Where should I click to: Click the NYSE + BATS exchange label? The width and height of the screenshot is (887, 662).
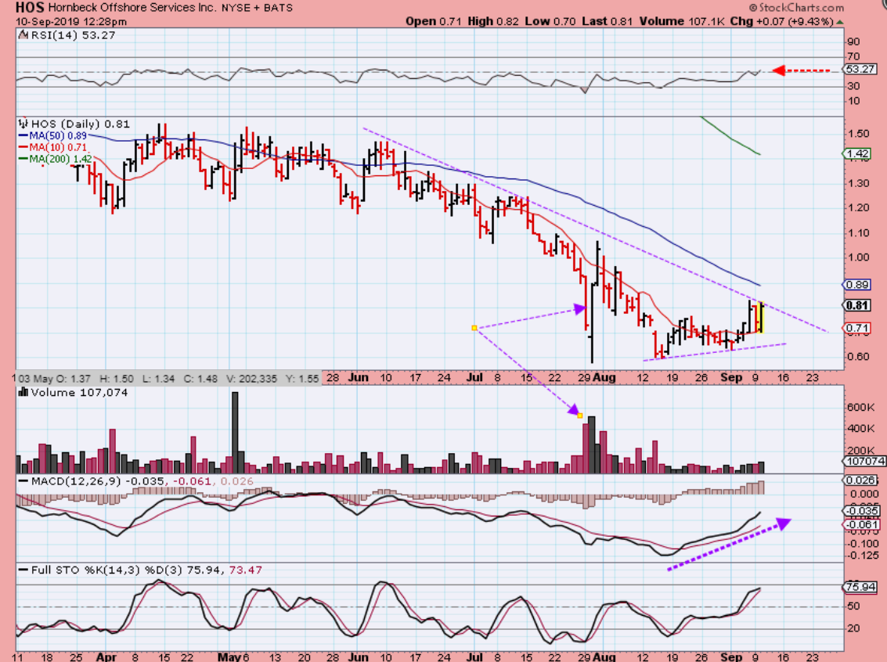[257, 8]
